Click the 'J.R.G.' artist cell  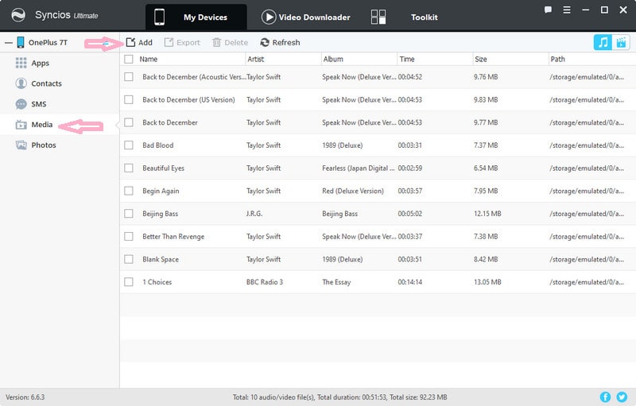click(254, 214)
